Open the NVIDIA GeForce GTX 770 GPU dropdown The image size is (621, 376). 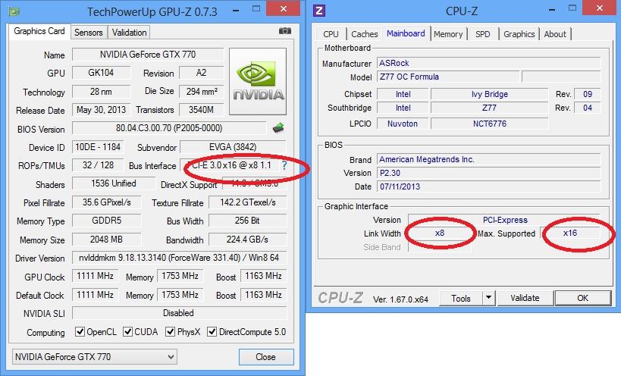(x=94, y=356)
